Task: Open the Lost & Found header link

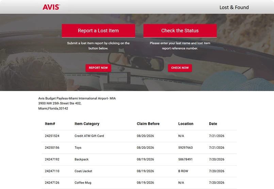Action: tap(234, 7)
